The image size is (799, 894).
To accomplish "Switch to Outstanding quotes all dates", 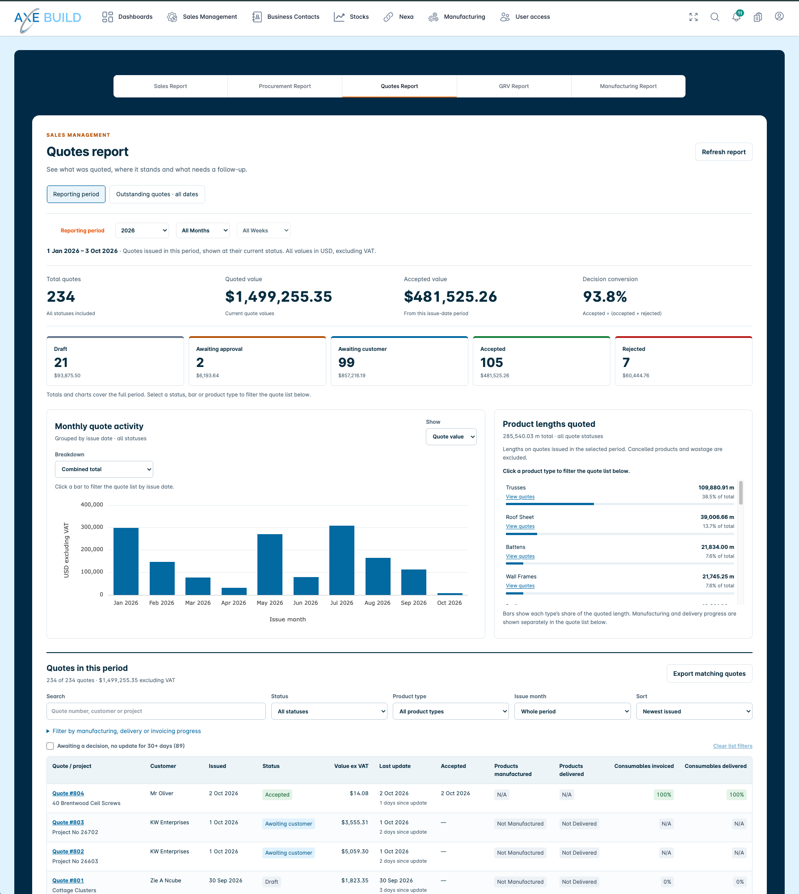I will (157, 194).
